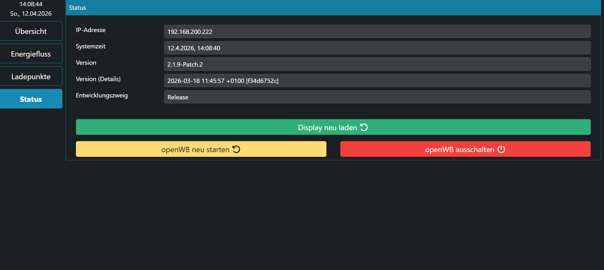The height and width of the screenshot is (270, 604).
Task: Click the Entwicklungszweig field showing Release
Action: 377,97
